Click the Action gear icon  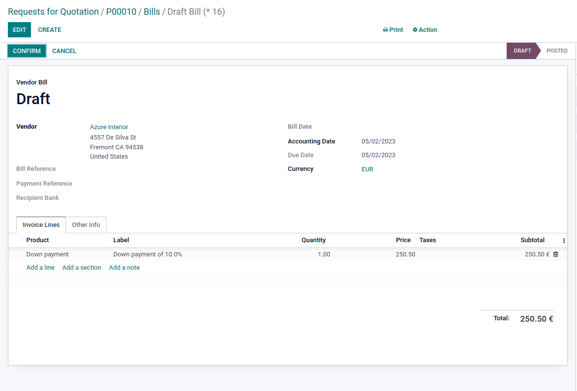click(x=415, y=30)
